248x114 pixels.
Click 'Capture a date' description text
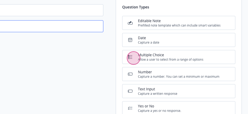click(149, 42)
